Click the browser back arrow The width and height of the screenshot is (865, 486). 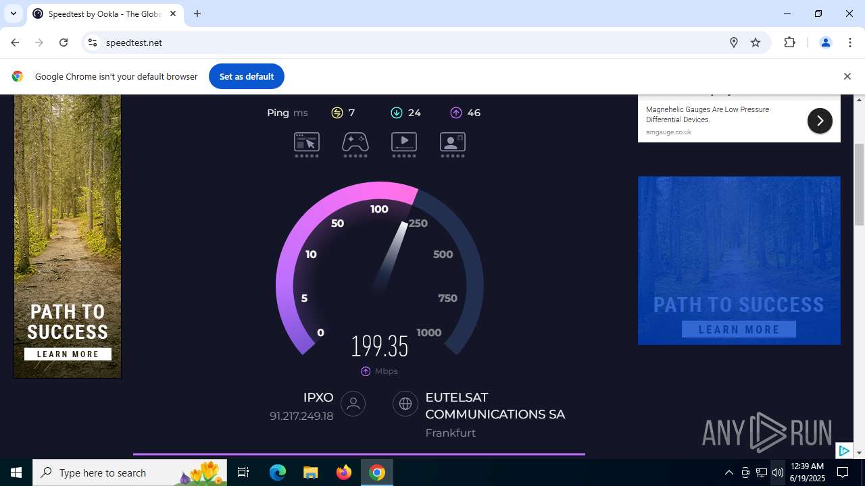tap(15, 43)
